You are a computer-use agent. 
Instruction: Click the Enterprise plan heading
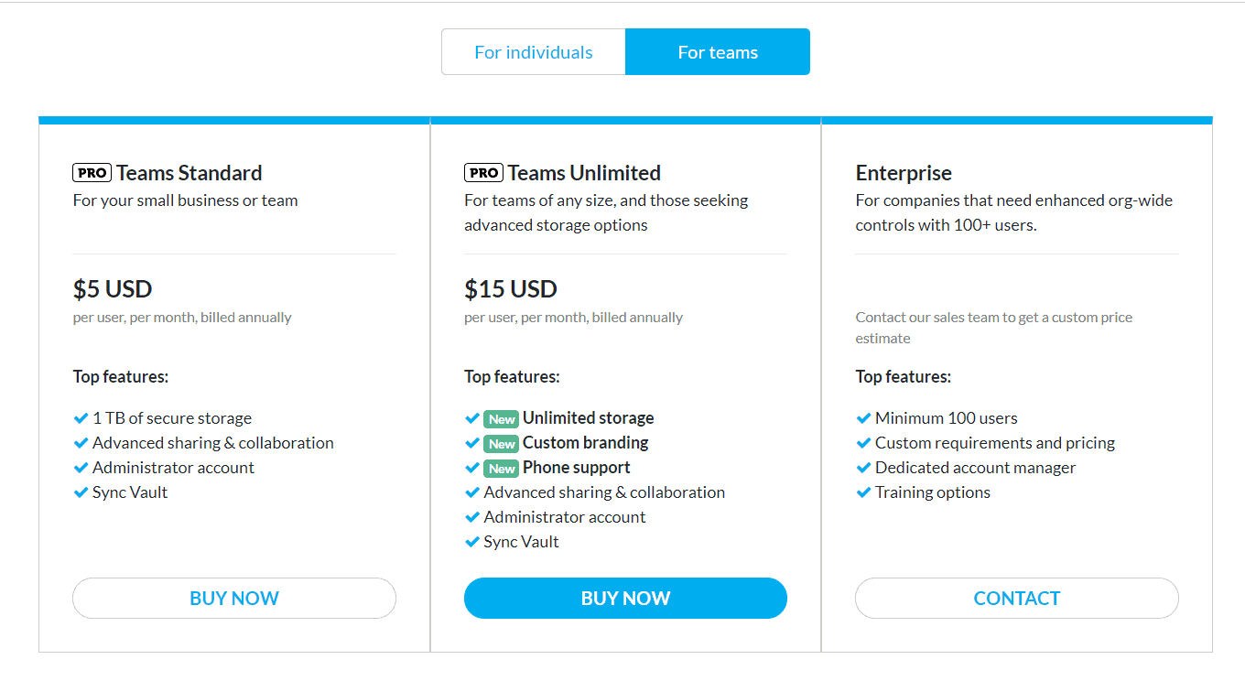[904, 173]
